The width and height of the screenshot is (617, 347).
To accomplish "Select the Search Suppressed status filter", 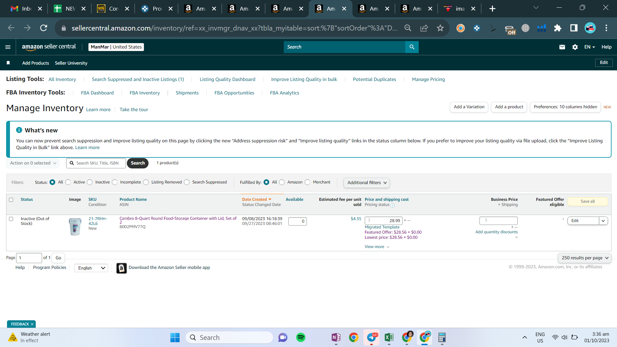I will click(187, 182).
